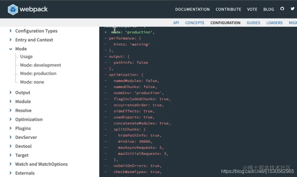Click the "checkWasmTypes: true" code line

pyautogui.click(x=137, y=172)
